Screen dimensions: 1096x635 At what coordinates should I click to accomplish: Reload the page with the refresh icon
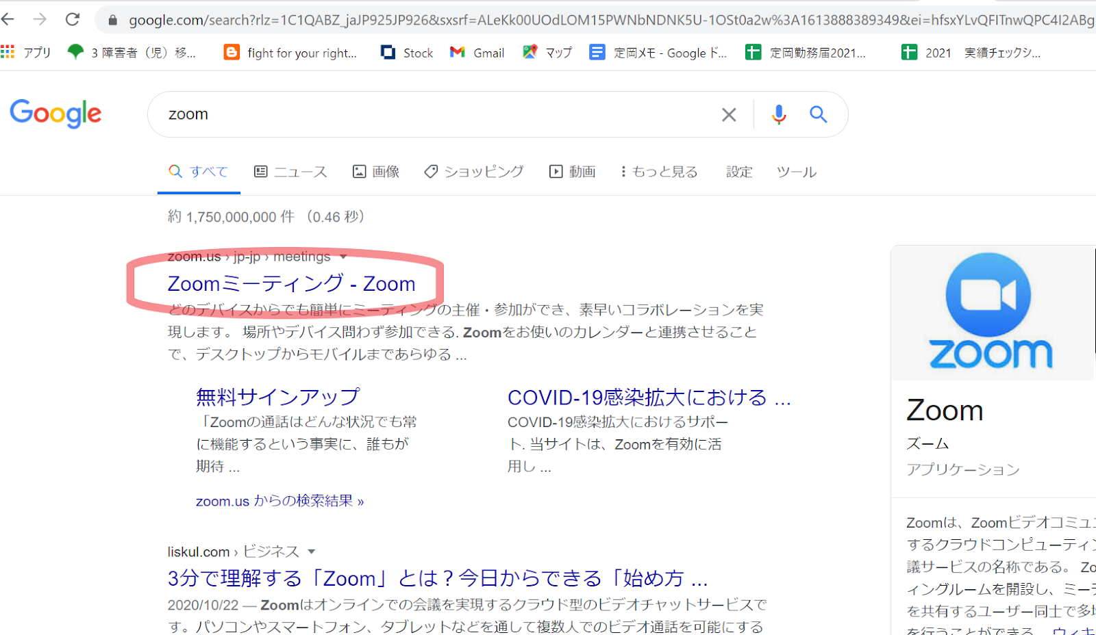pyautogui.click(x=73, y=19)
